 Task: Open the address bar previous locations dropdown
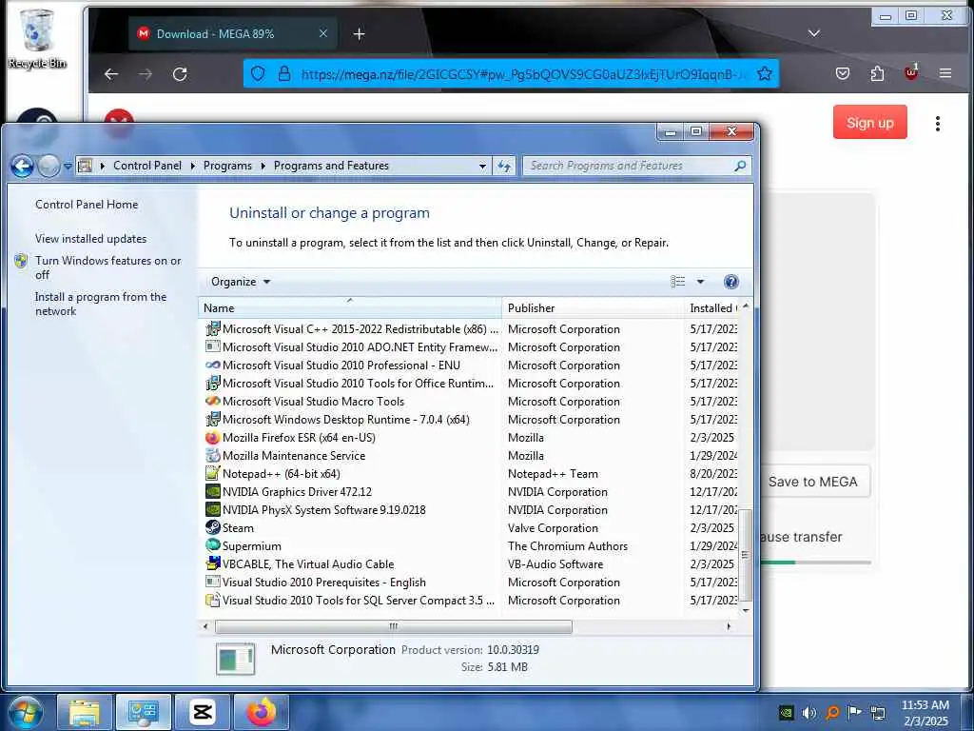482,166
